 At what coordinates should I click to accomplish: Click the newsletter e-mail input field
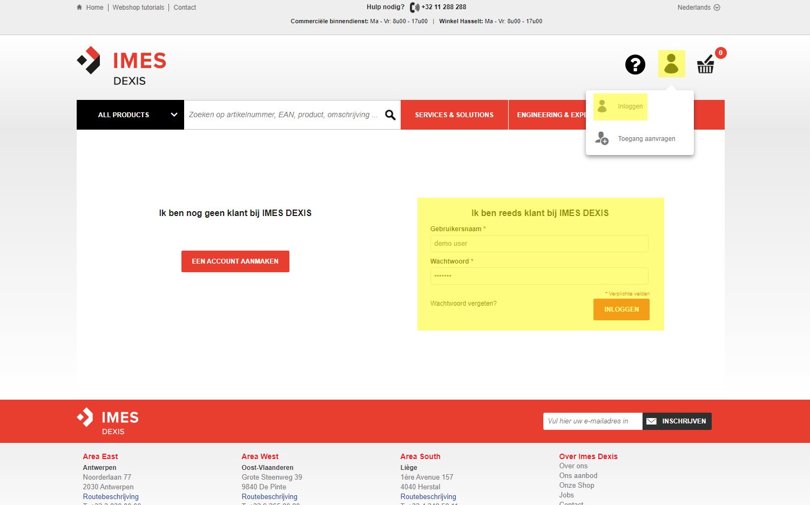click(593, 421)
